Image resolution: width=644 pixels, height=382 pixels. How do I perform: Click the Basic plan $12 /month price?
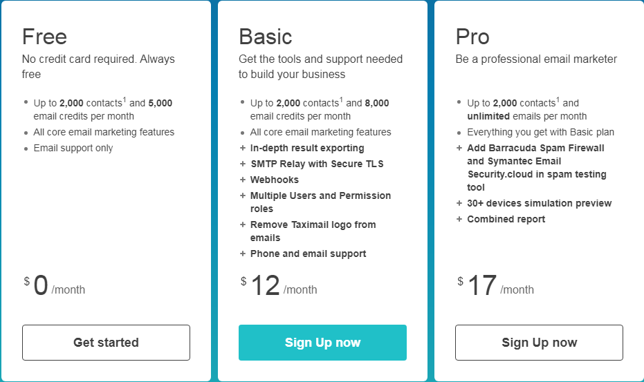279,286
